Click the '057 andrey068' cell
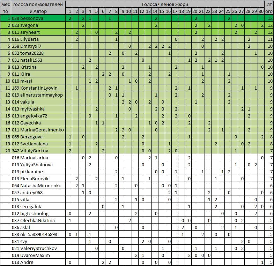This screenshot has width=274, height=266. pyautogui.click(x=38, y=193)
